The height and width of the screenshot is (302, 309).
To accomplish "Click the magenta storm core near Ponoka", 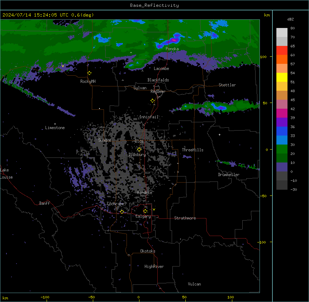I will (174, 40).
